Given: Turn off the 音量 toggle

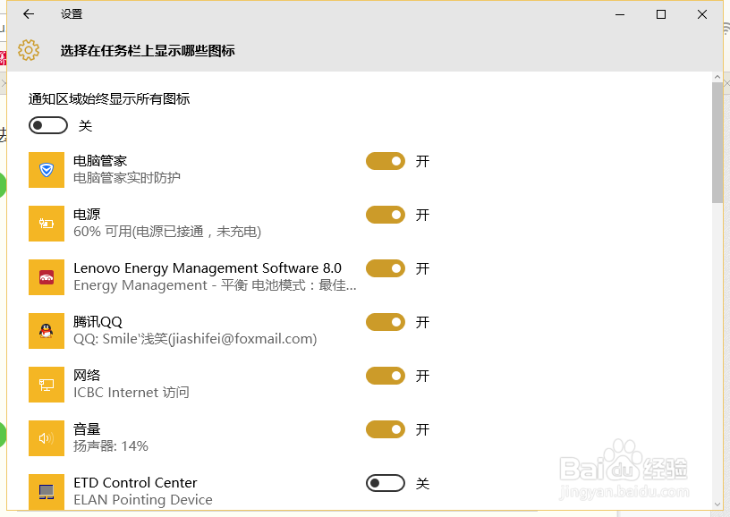Looking at the screenshot, I should [x=386, y=429].
